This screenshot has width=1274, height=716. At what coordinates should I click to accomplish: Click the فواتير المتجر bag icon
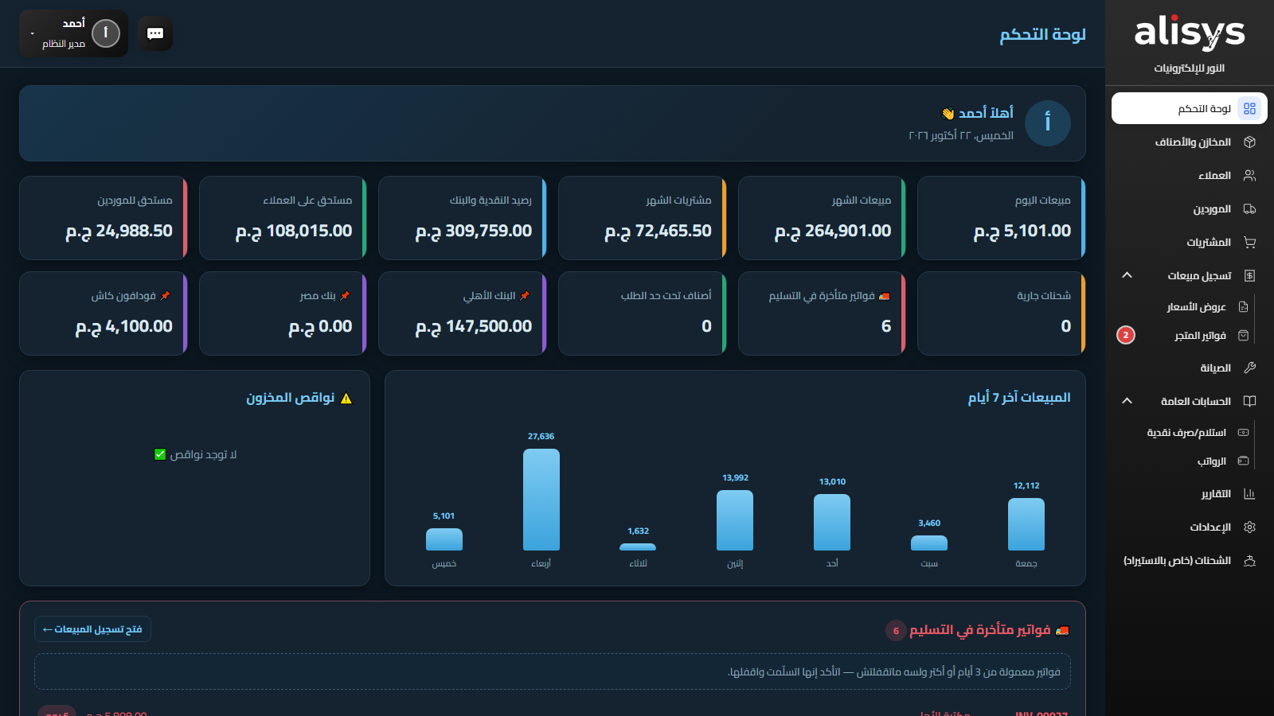pyautogui.click(x=1243, y=336)
